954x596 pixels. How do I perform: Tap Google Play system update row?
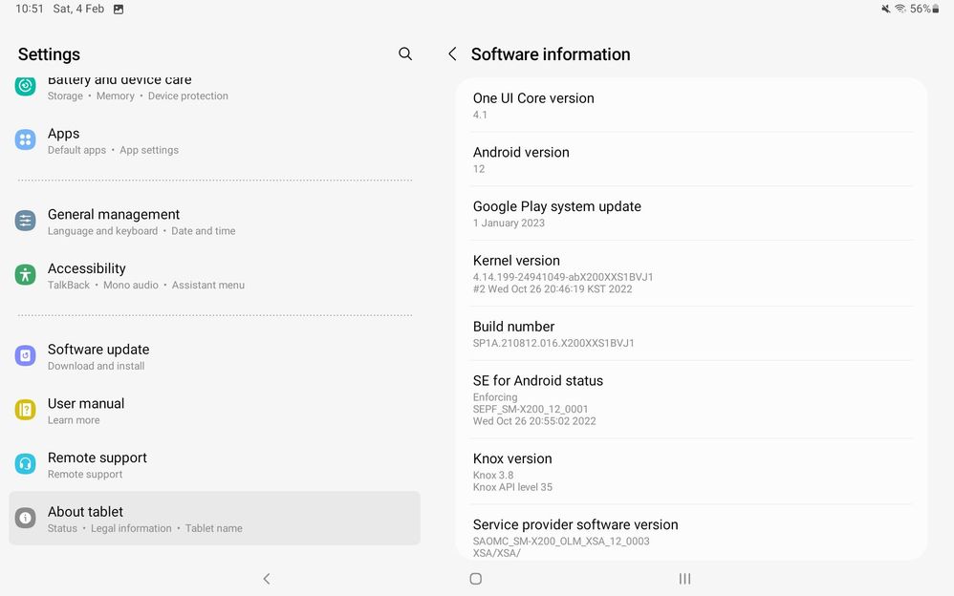pyautogui.click(x=692, y=213)
